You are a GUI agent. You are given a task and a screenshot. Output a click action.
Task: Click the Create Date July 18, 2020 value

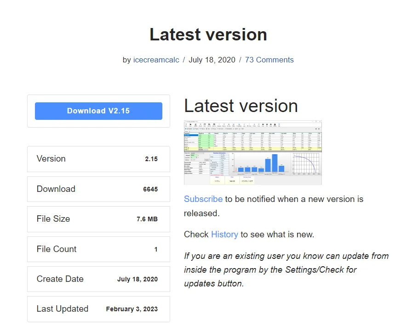click(x=137, y=279)
